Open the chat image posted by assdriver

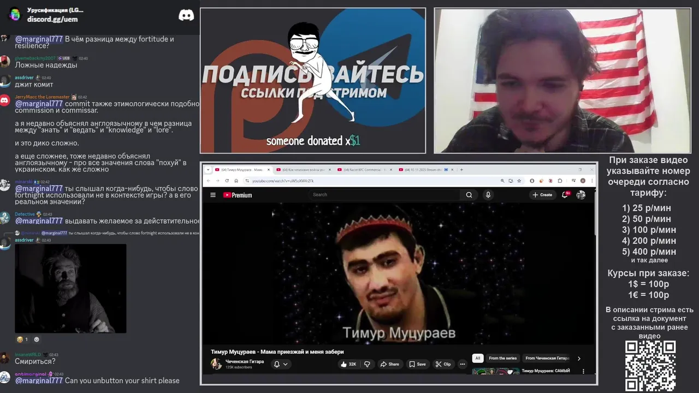pyautogui.click(x=70, y=288)
